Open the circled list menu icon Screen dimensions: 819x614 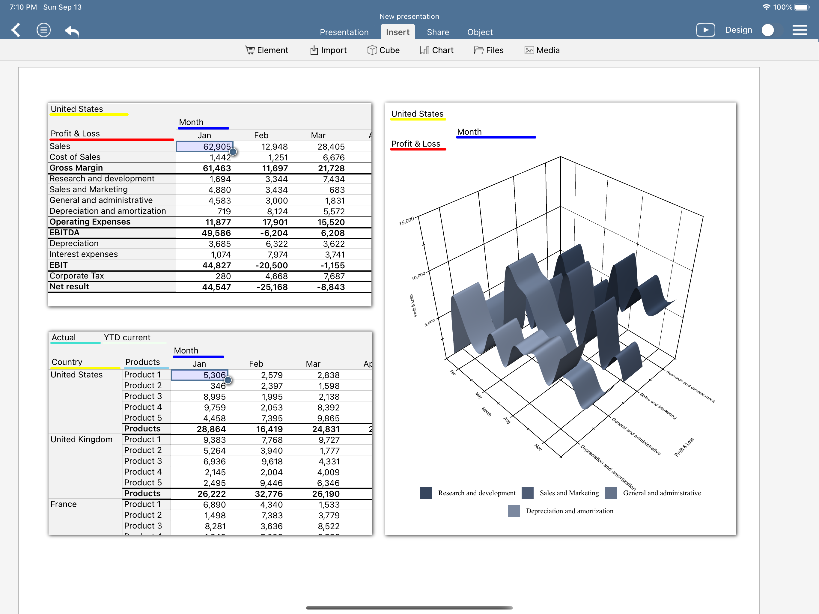(44, 30)
